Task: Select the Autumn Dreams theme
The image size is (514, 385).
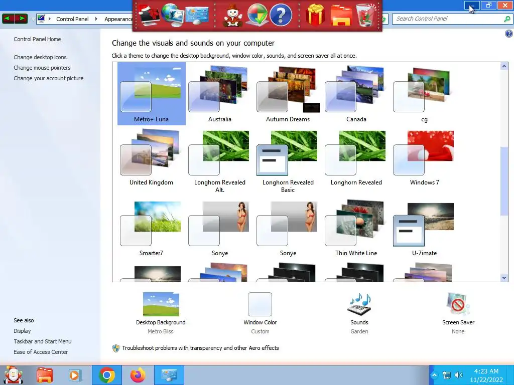Action: (x=288, y=94)
